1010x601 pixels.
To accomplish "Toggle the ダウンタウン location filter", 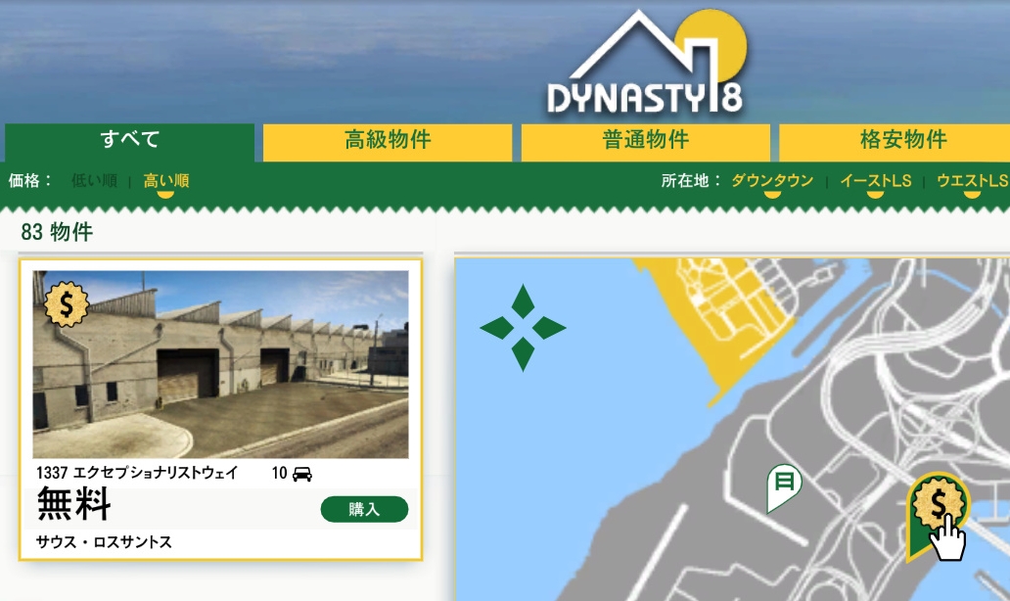I will [772, 181].
